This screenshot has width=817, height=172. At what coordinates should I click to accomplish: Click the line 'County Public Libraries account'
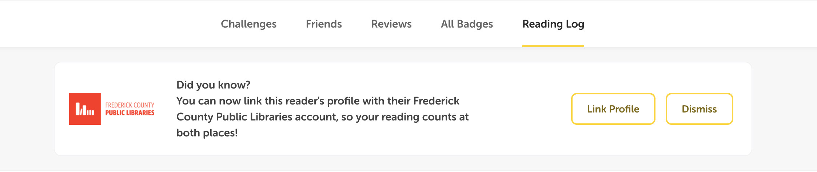(323, 117)
